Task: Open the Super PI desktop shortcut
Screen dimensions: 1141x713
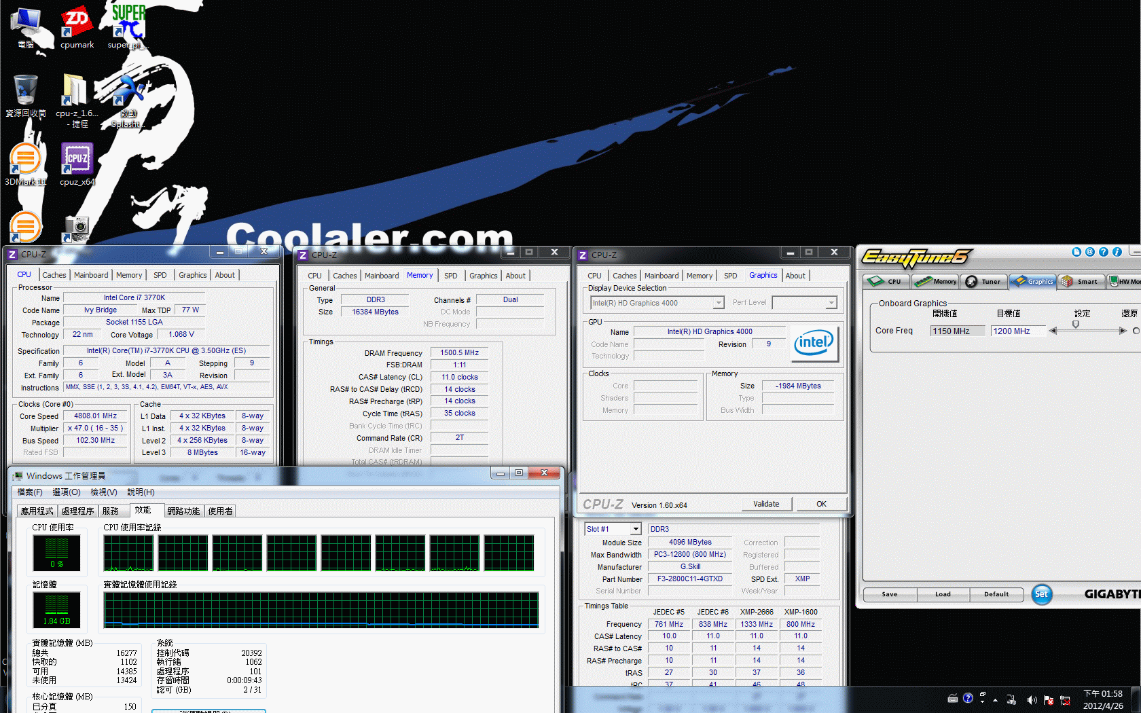Action: (128, 28)
